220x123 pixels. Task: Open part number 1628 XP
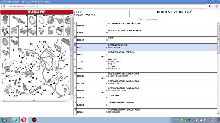(x=80, y=98)
